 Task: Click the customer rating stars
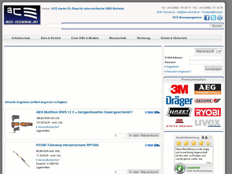tap(193, 143)
